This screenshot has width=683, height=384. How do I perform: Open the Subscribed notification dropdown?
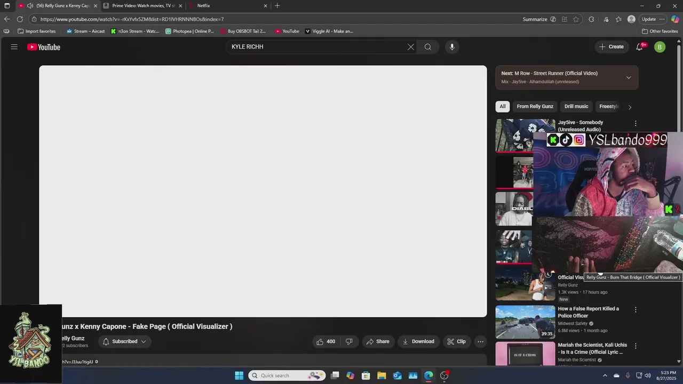pyautogui.click(x=124, y=341)
